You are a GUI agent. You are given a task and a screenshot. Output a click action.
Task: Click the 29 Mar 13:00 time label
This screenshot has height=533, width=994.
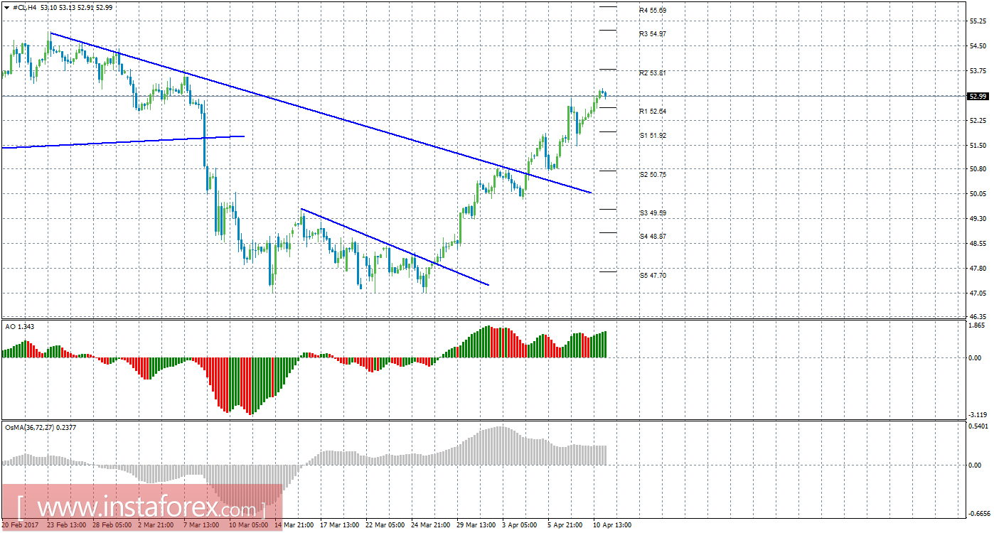tap(476, 526)
